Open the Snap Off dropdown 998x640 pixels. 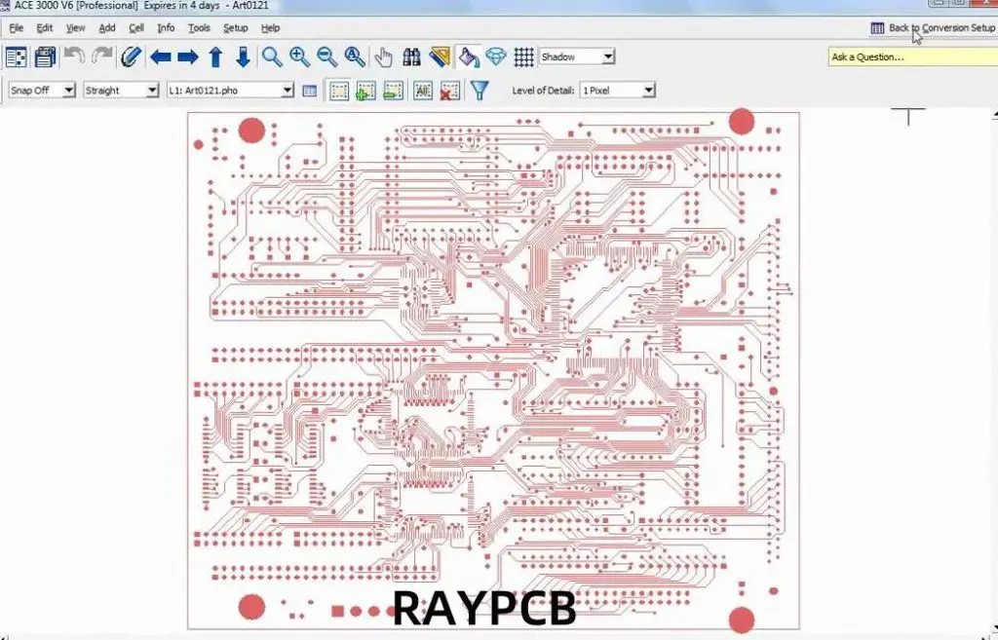point(41,91)
